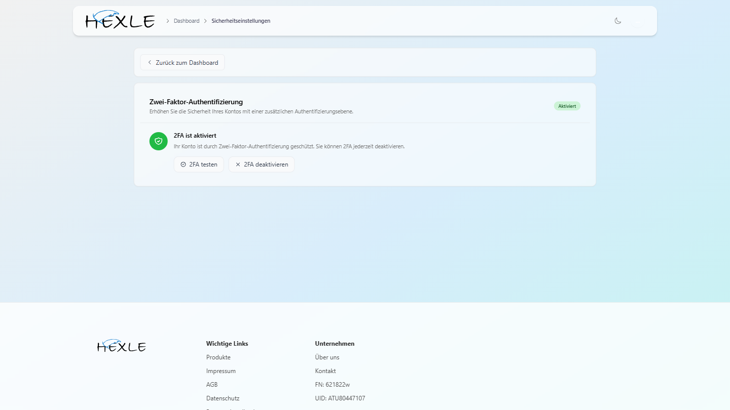Click the Unternehmen heading
The image size is (730, 410).
click(x=335, y=344)
